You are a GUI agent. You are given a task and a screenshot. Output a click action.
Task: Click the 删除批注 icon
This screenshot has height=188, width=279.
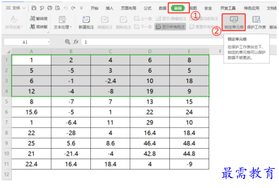123,23
